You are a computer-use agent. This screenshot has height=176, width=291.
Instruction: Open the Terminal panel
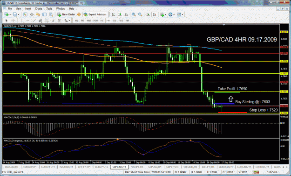[45, 14]
